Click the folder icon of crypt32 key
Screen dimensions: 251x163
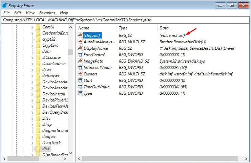coord(38,39)
